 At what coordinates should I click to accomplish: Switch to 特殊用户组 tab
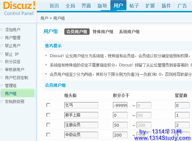[x=103, y=32]
